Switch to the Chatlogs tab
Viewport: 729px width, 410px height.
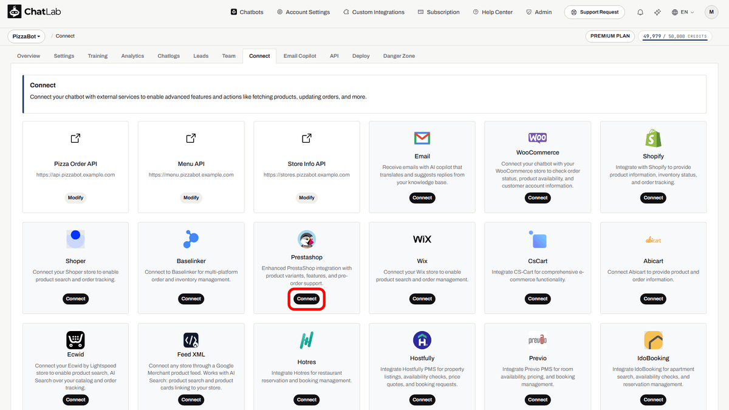[x=169, y=56]
